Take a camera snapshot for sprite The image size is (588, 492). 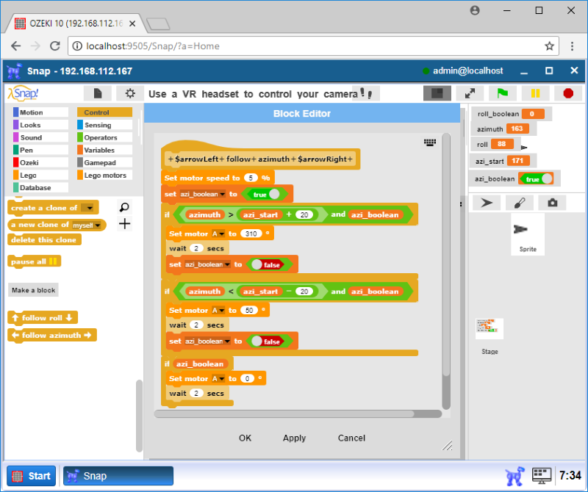552,203
